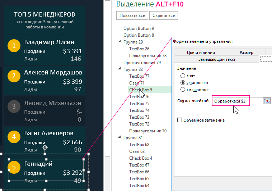Click the rotation handle above the selected shape

tap(45, 147)
